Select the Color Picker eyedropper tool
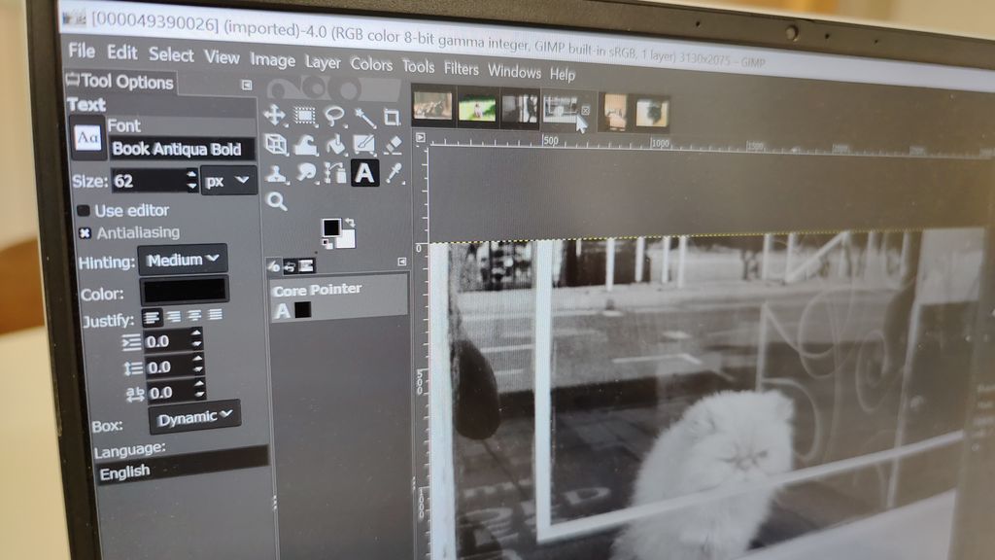This screenshot has width=995, height=560. click(395, 173)
